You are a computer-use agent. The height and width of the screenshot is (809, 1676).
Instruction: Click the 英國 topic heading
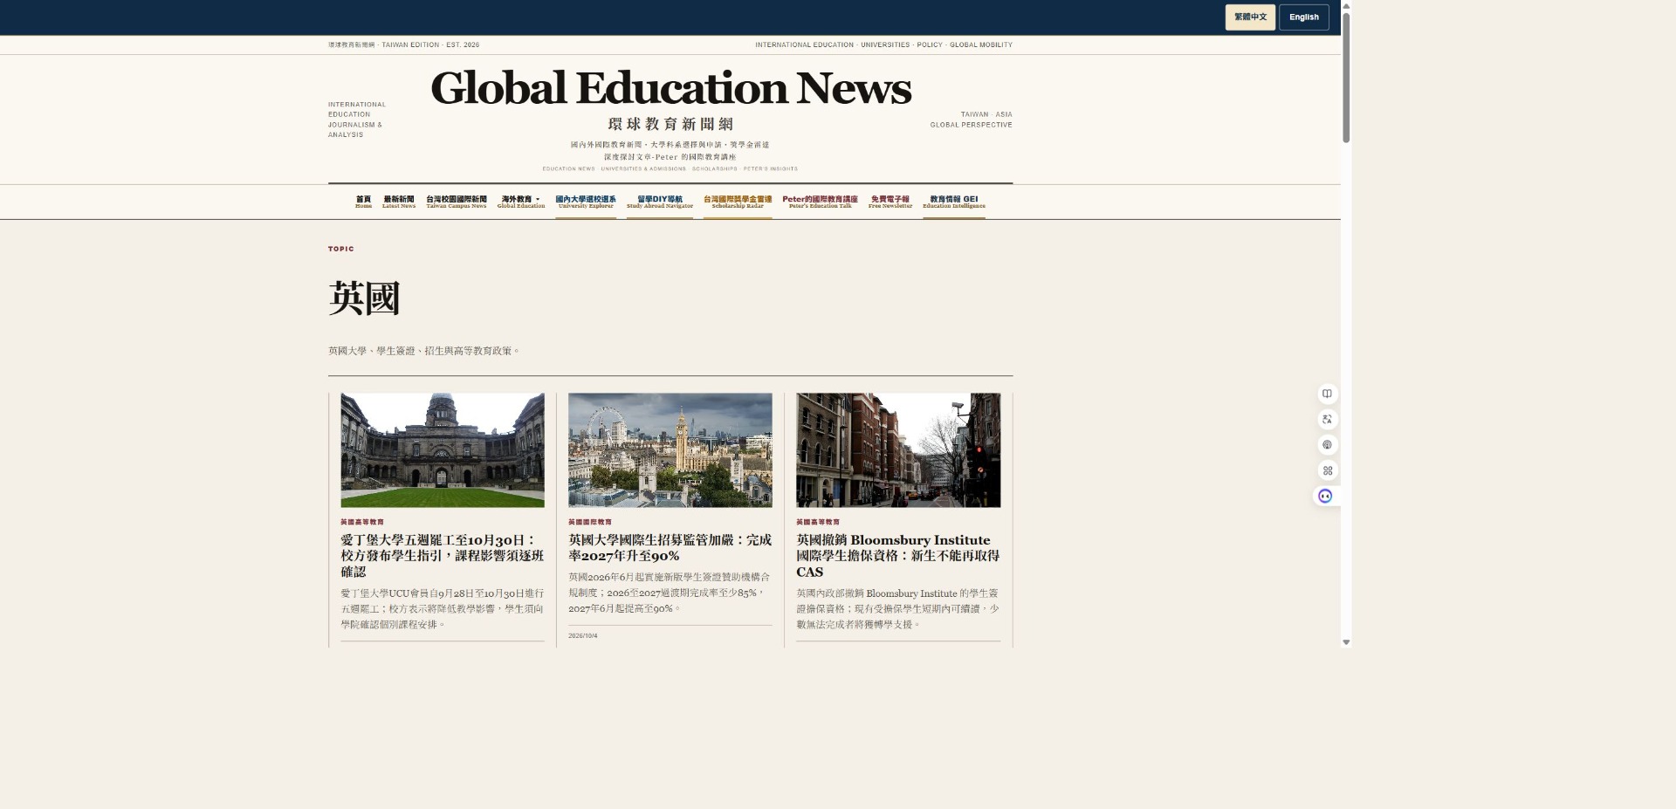364,298
